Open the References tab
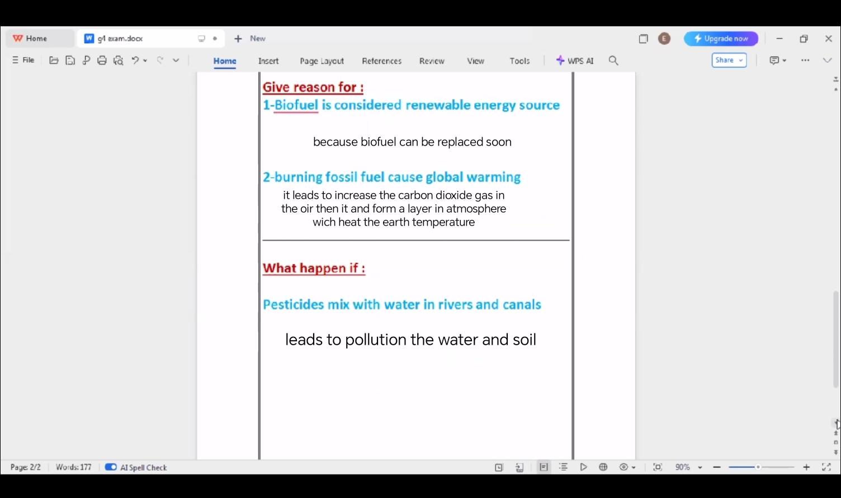Screen dimensions: 841x498 click(382, 61)
